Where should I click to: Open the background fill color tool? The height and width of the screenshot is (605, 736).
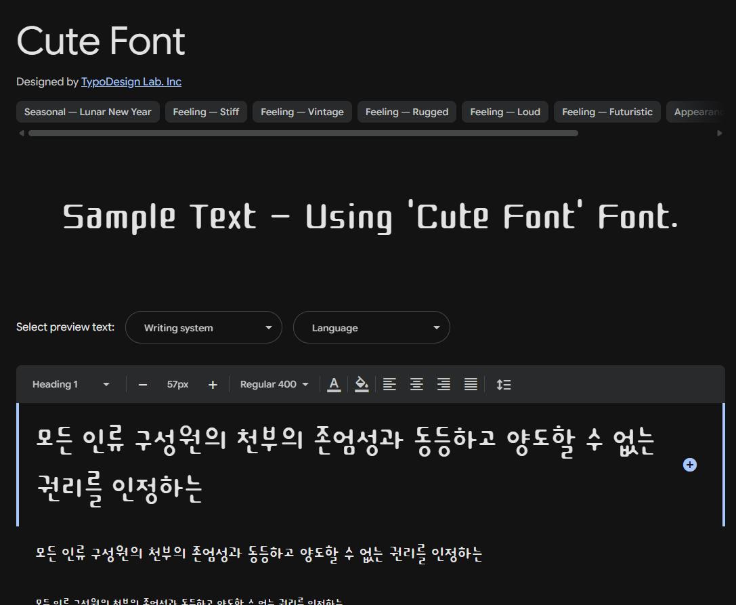click(x=362, y=385)
